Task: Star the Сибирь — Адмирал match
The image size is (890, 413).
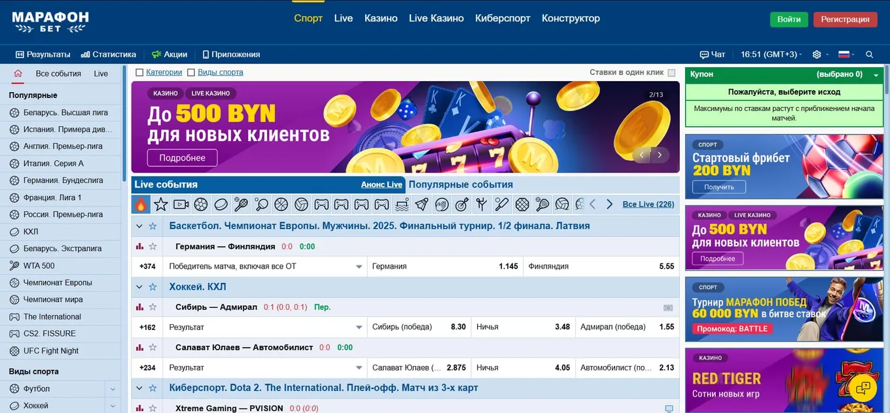Action: pos(152,306)
